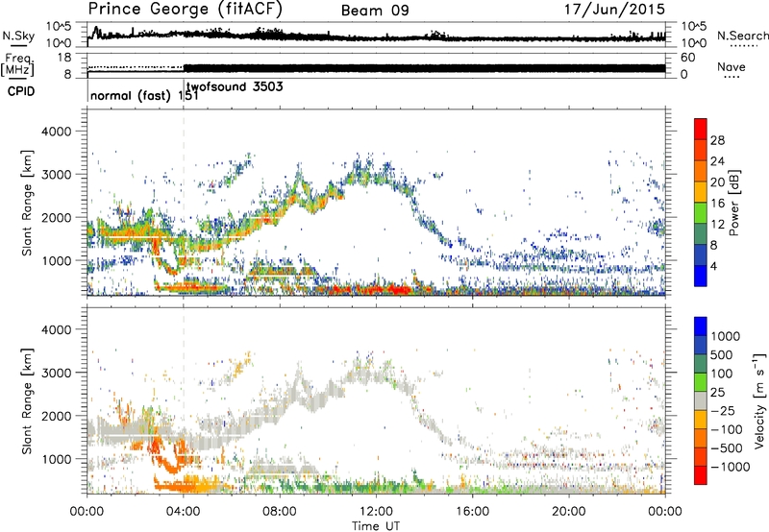Click the '1000' tick on velocity colorbar

pyautogui.click(x=726, y=336)
